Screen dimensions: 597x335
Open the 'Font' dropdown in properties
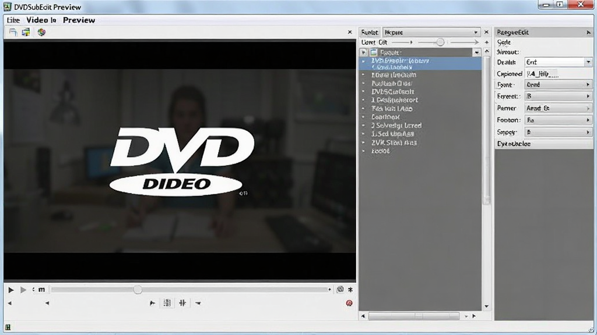[x=558, y=85]
